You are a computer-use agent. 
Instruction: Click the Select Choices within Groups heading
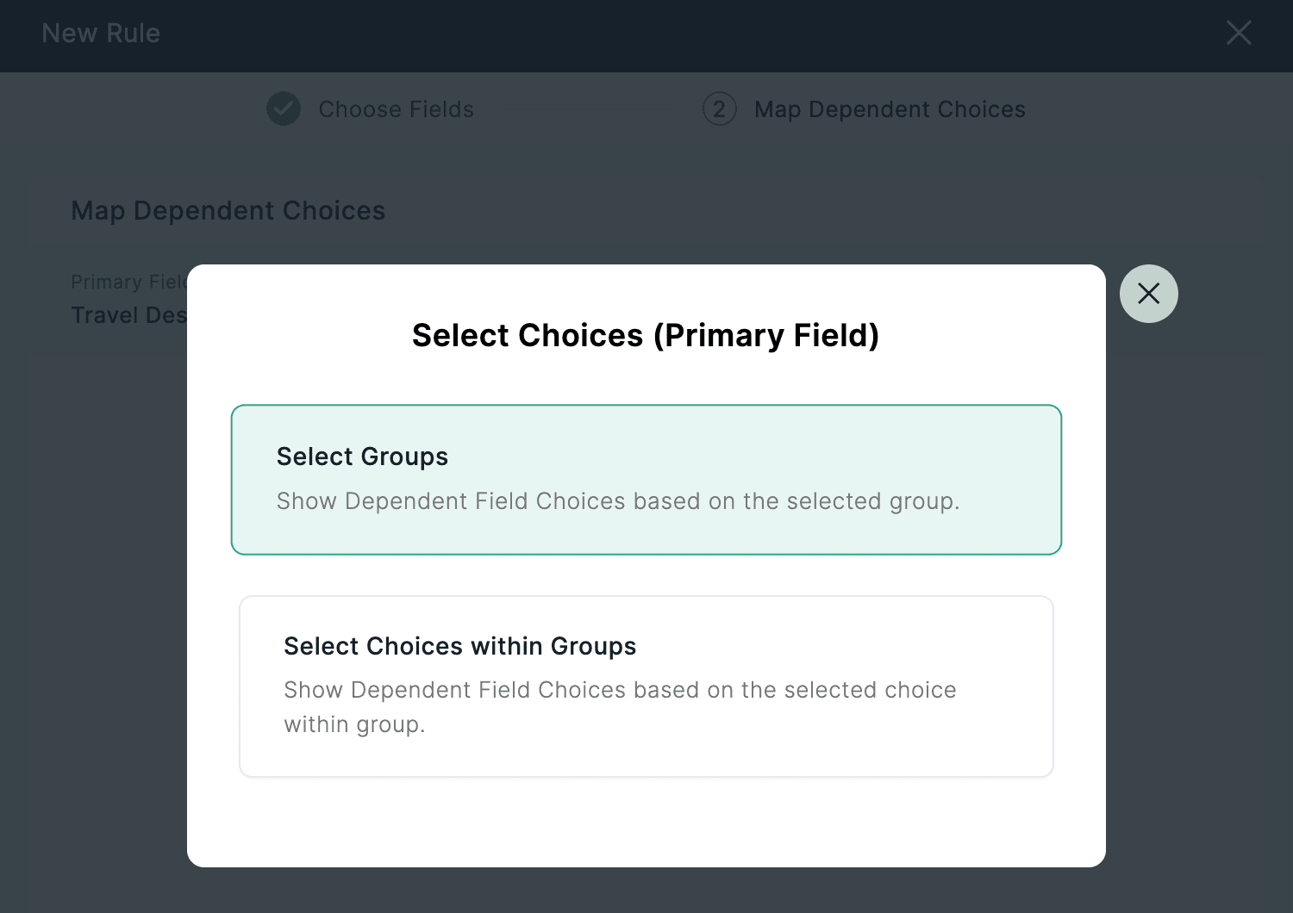click(459, 646)
